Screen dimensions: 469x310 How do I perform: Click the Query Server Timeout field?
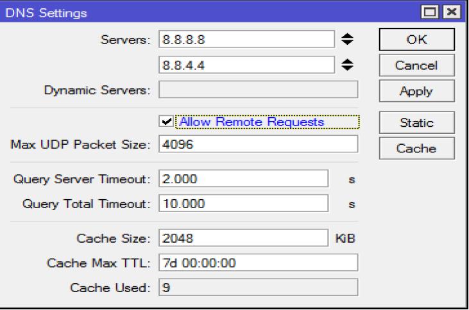point(243,179)
